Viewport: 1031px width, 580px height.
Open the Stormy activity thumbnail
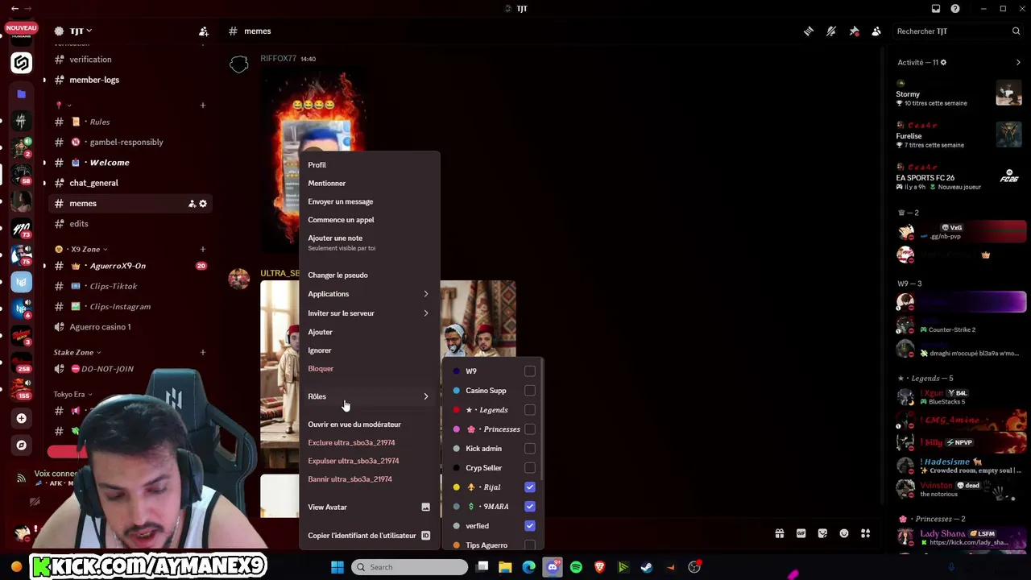[1008, 93]
